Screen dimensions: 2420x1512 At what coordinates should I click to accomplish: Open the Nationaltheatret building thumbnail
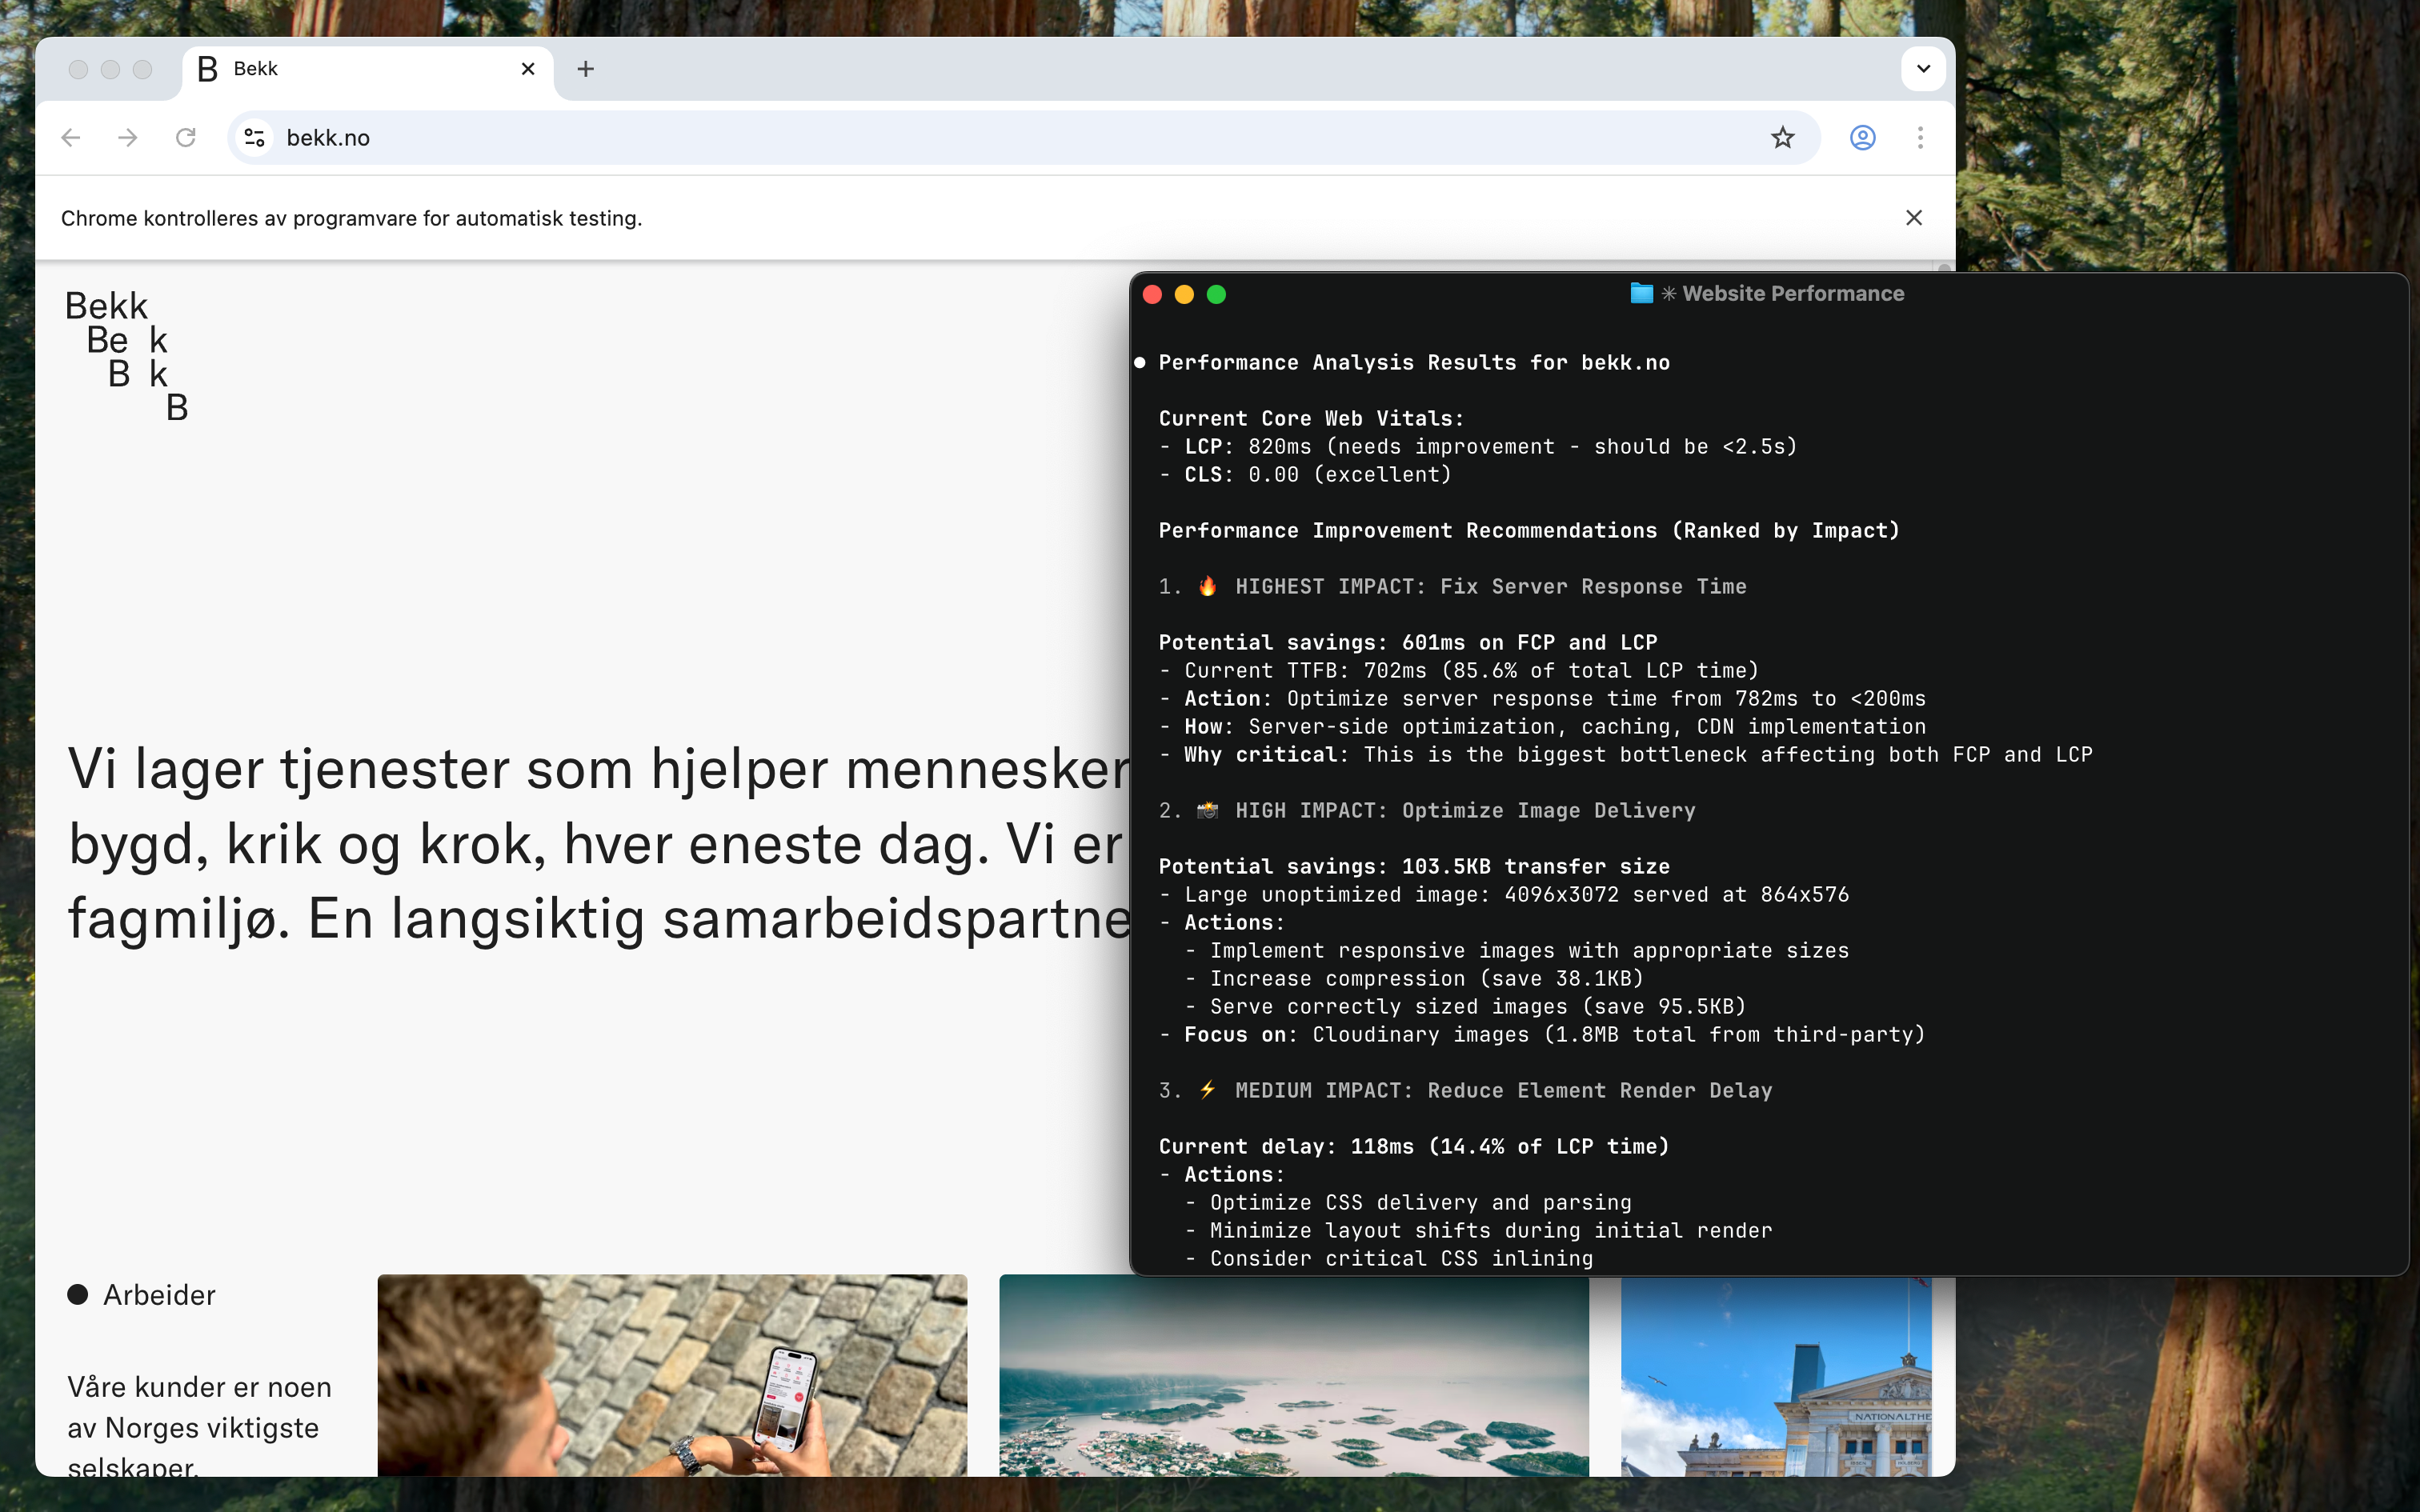[x=1776, y=1375]
